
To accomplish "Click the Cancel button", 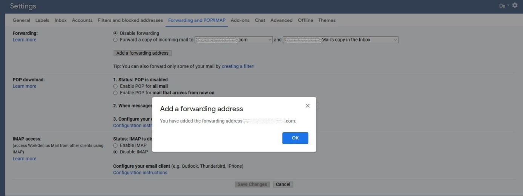I will click(283, 184).
